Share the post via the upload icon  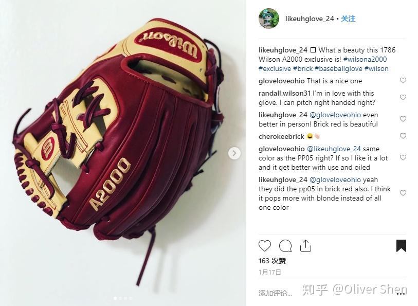click(305, 246)
